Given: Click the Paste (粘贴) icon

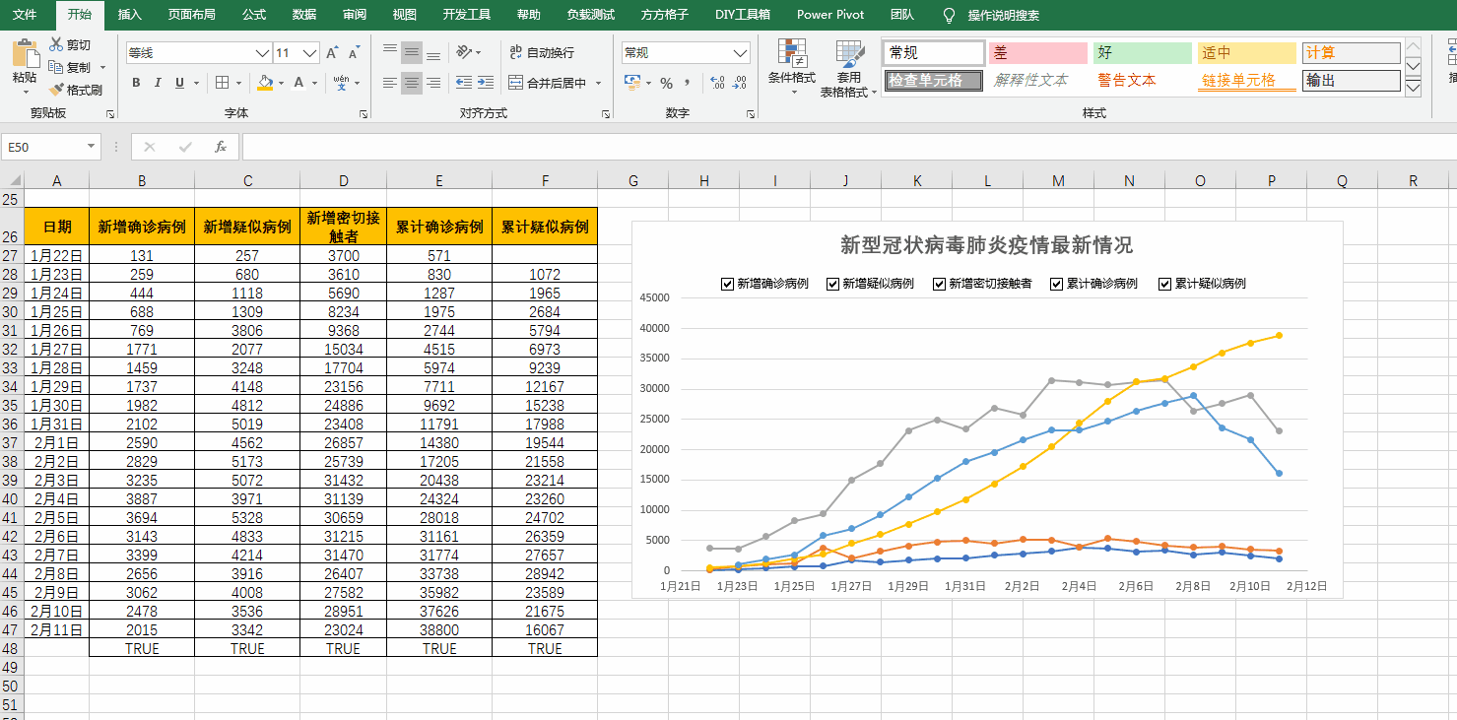Looking at the screenshot, I should [x=25, y=54].
